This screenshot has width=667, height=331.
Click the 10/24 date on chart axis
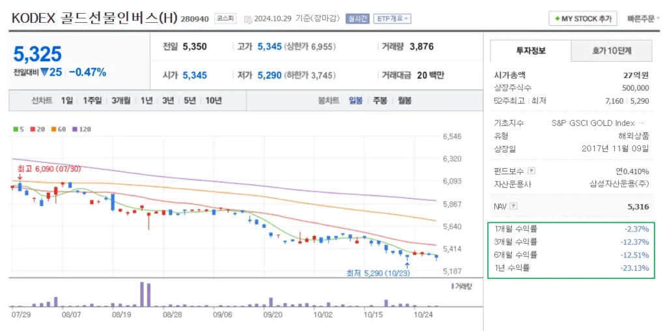coord(423,315)
